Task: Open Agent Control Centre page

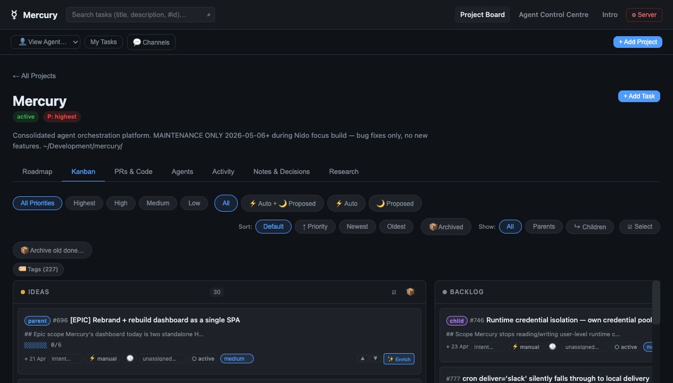Action: (x=553, y=15)
